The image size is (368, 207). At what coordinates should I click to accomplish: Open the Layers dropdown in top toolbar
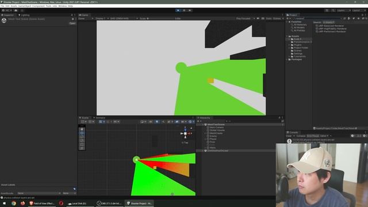click(344, 10)
